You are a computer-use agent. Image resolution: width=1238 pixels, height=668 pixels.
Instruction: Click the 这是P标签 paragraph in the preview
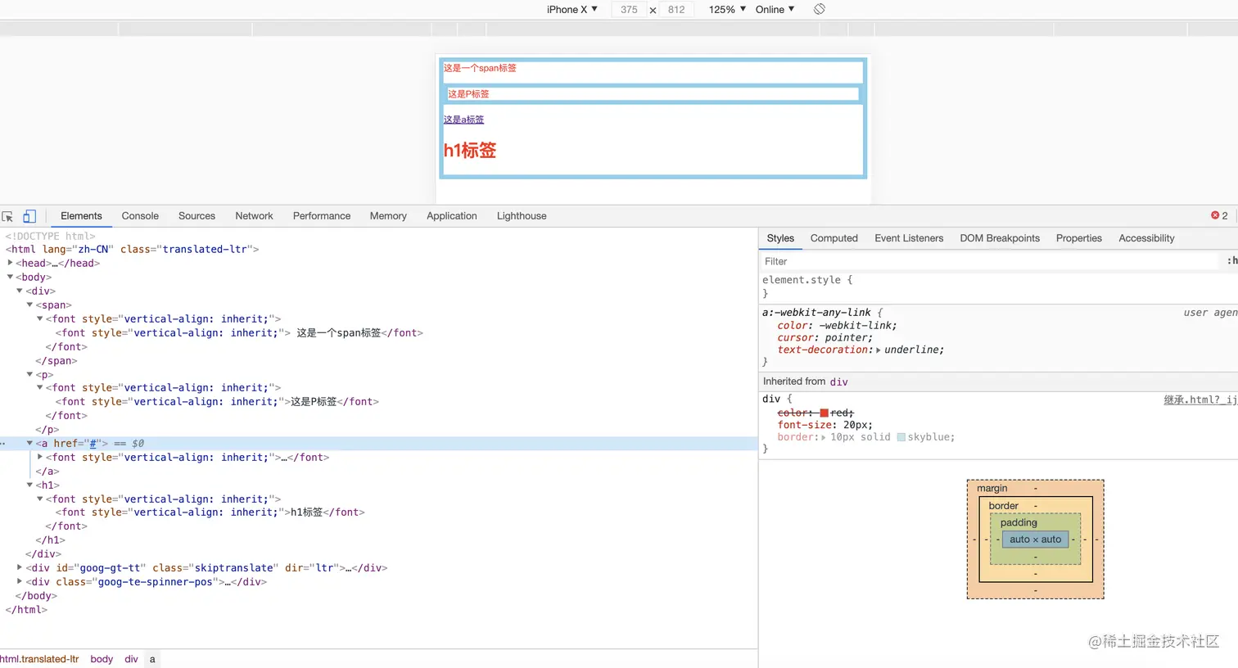click(468, 94)
